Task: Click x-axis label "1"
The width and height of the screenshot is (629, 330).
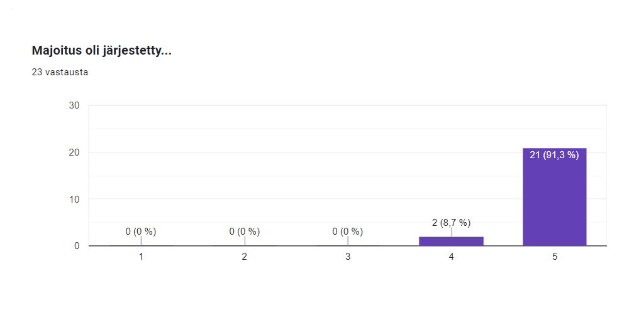Action: (x=141, y=257)
